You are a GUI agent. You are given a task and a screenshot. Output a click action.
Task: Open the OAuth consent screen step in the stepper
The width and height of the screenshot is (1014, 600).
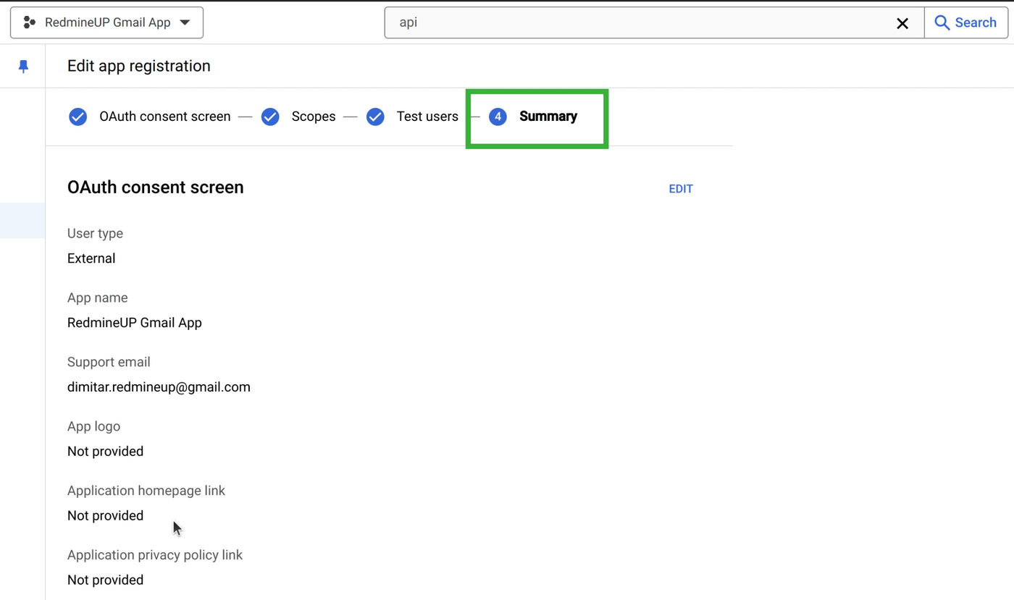(x=165, y=117)
